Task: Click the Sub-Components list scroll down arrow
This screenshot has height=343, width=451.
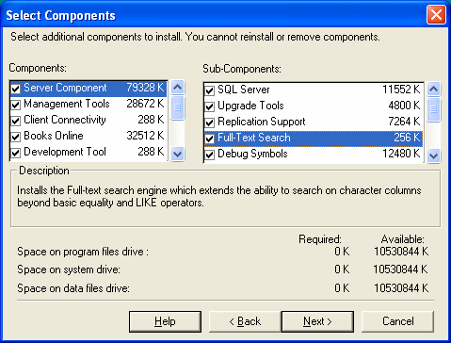Action: (x=434, y=155)
